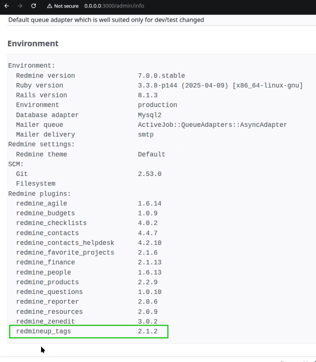The image size is (316, 362).
Task: Select the Redmine version value 7.0.0.stable
Action: tap(161, 75)
